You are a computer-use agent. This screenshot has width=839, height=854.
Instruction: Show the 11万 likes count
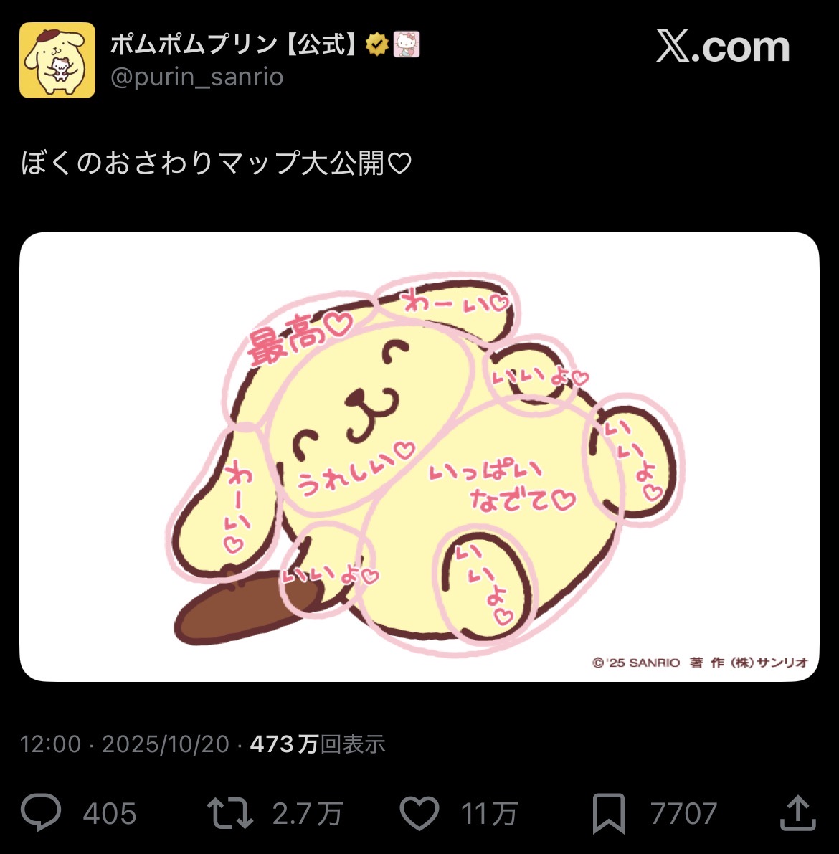(489, 814)
